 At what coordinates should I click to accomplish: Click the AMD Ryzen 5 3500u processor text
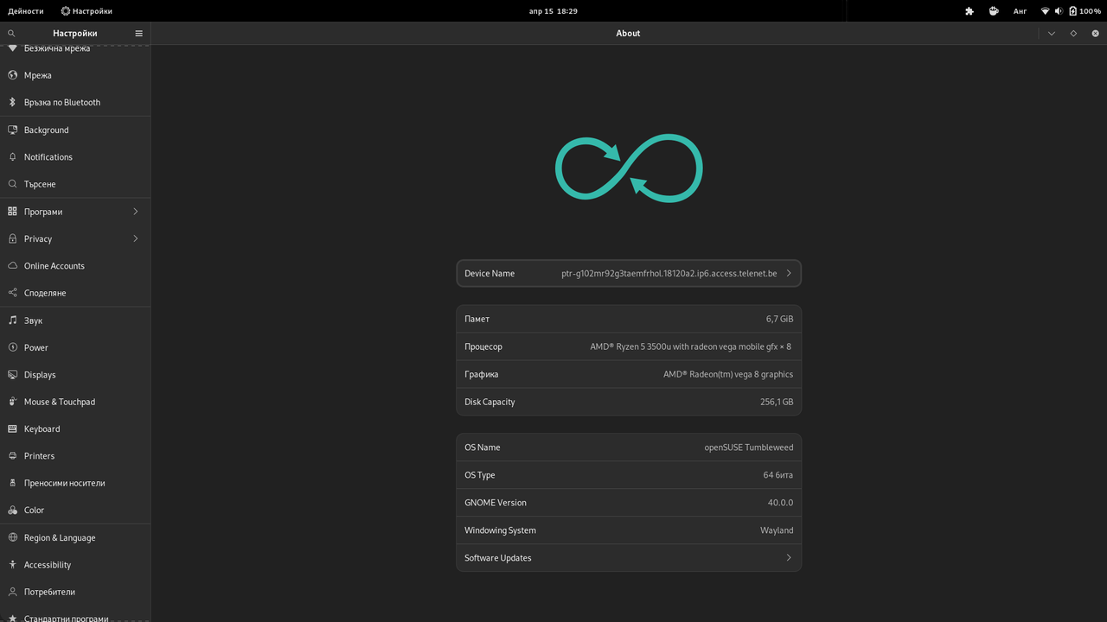691,346
